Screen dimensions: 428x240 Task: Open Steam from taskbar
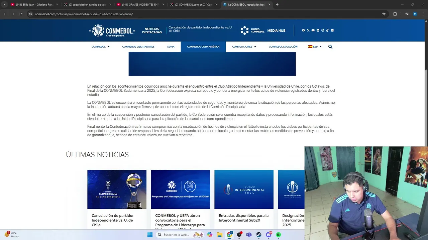coord(259,235)
